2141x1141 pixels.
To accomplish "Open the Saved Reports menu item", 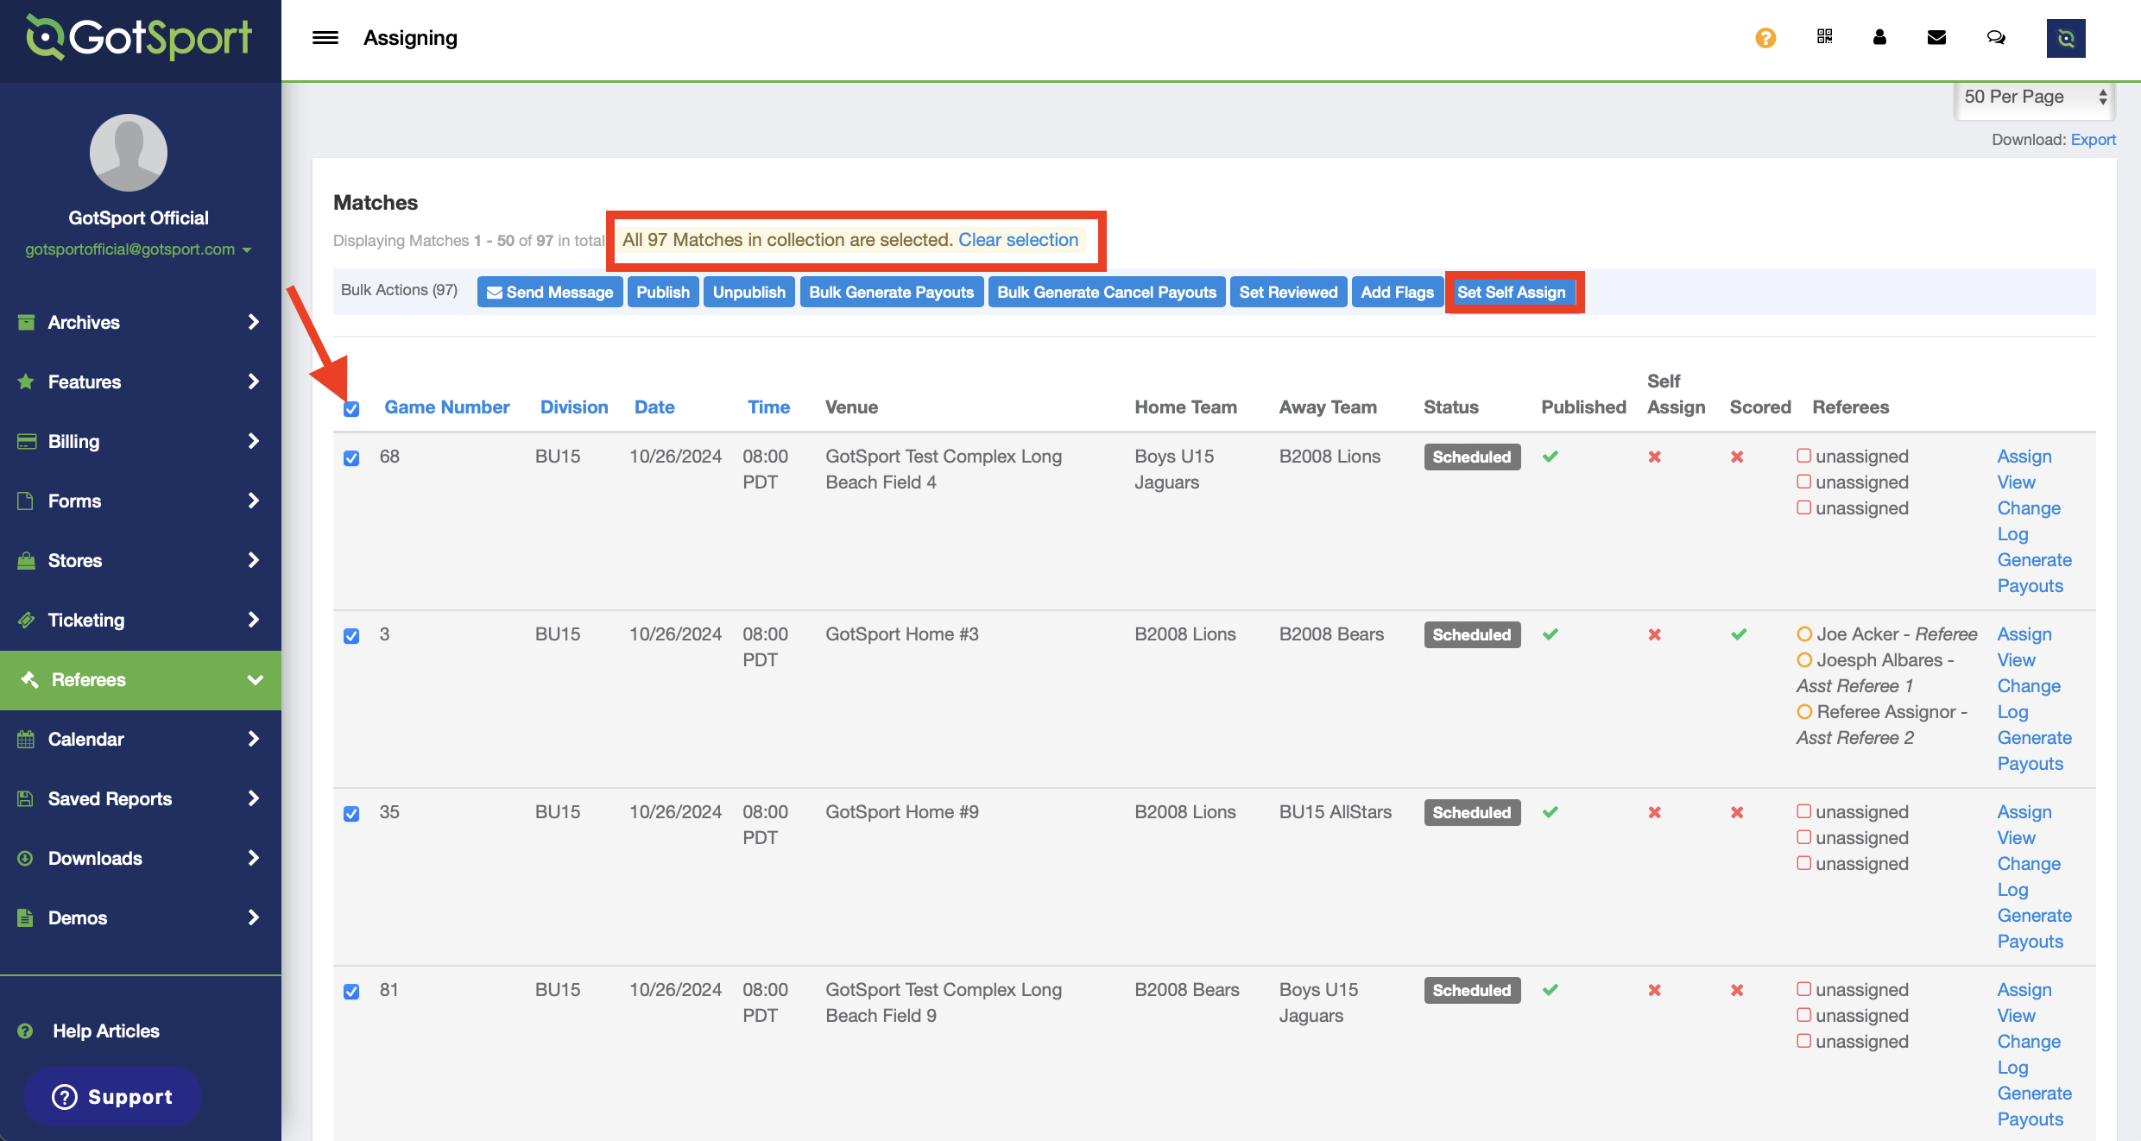I will 141,798.
